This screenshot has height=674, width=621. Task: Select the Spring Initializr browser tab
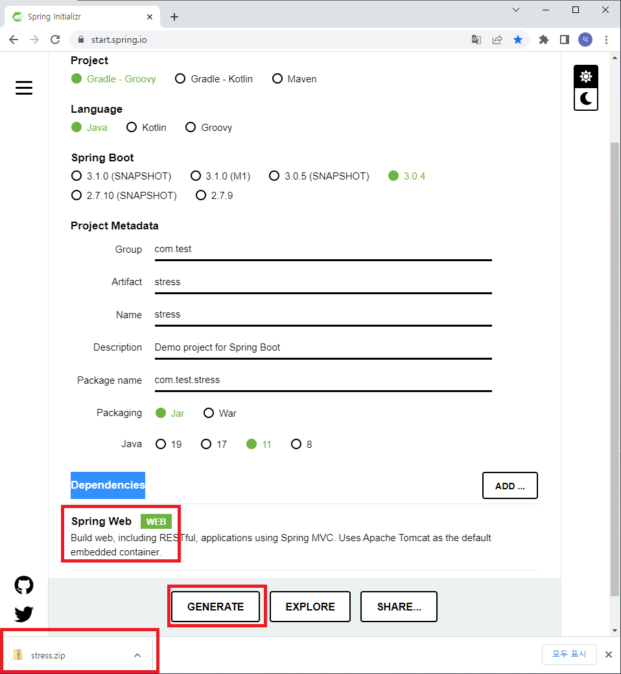tap(82, 17)
